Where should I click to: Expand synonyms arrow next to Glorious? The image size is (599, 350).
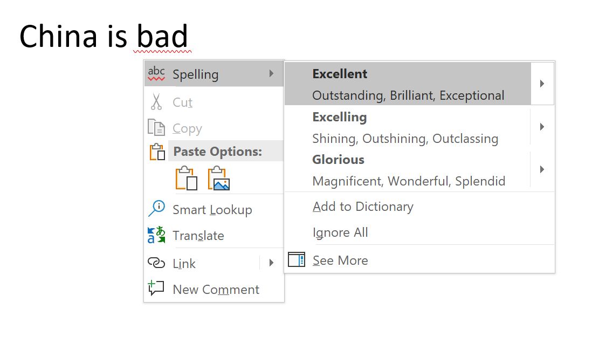[542, 169]
